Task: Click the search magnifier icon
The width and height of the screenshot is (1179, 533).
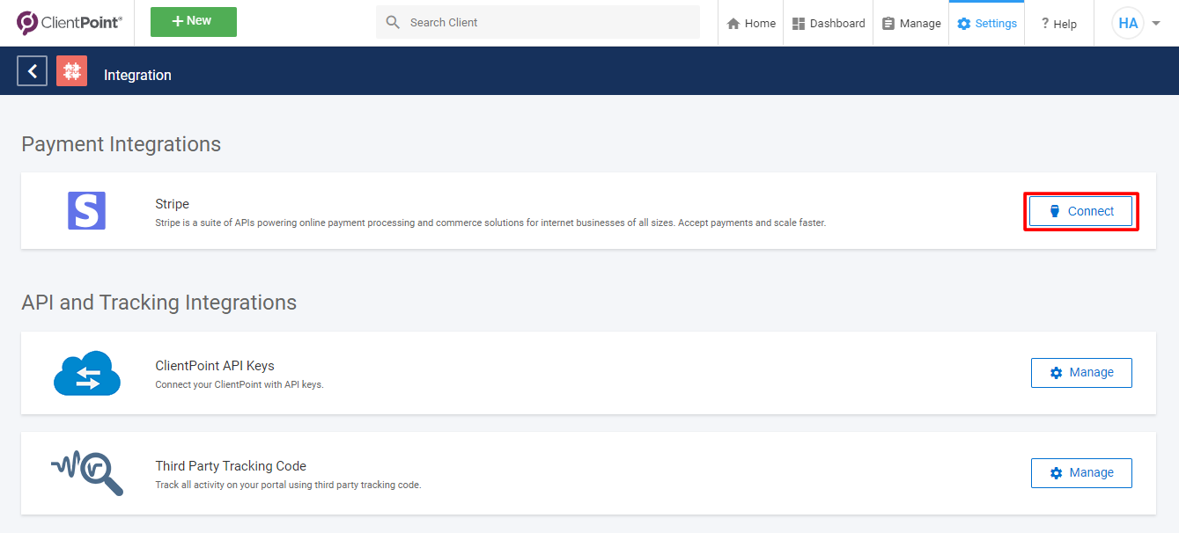Action: pyautogui.click(x=393, y=22)
